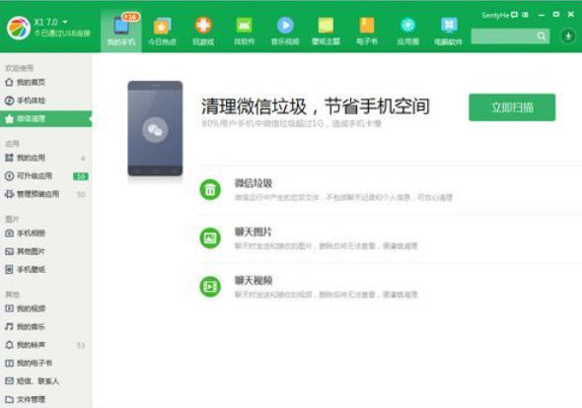The height and width of the screenshot is (408, 582).
Task: Open 可升级应用 upgradable apps
Action: [46, 175]
